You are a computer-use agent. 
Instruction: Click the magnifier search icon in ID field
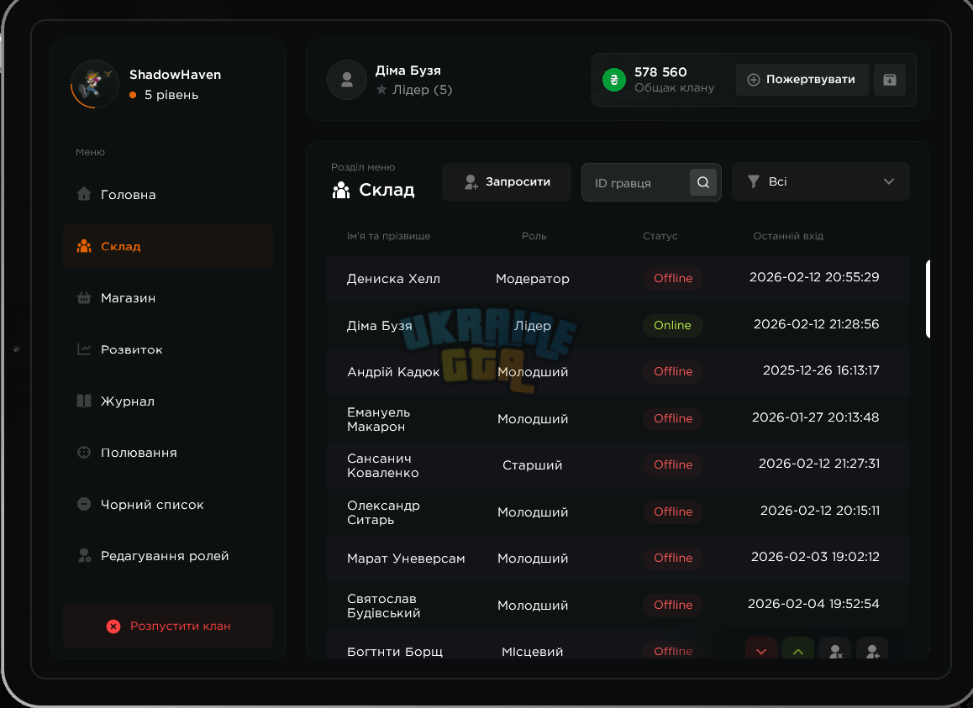click(703, 182)
